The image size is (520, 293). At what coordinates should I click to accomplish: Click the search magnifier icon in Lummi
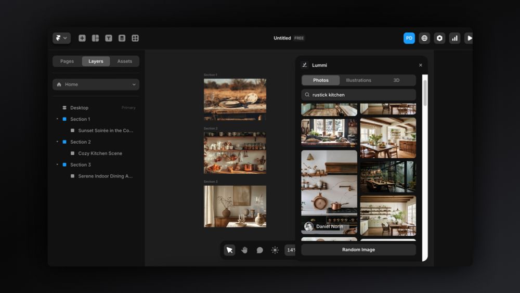click(x=307, y=95)
